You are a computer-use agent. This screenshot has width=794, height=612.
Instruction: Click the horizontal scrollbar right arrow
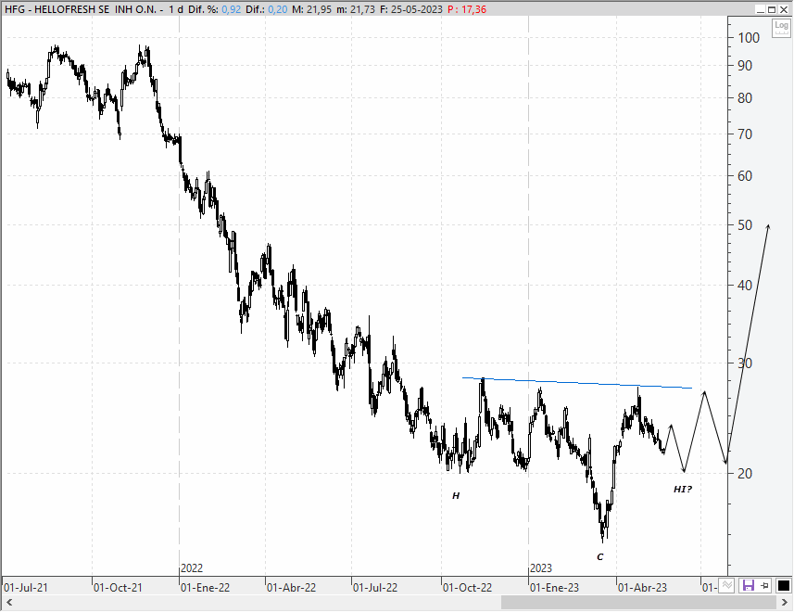click(x=786, y=603)
